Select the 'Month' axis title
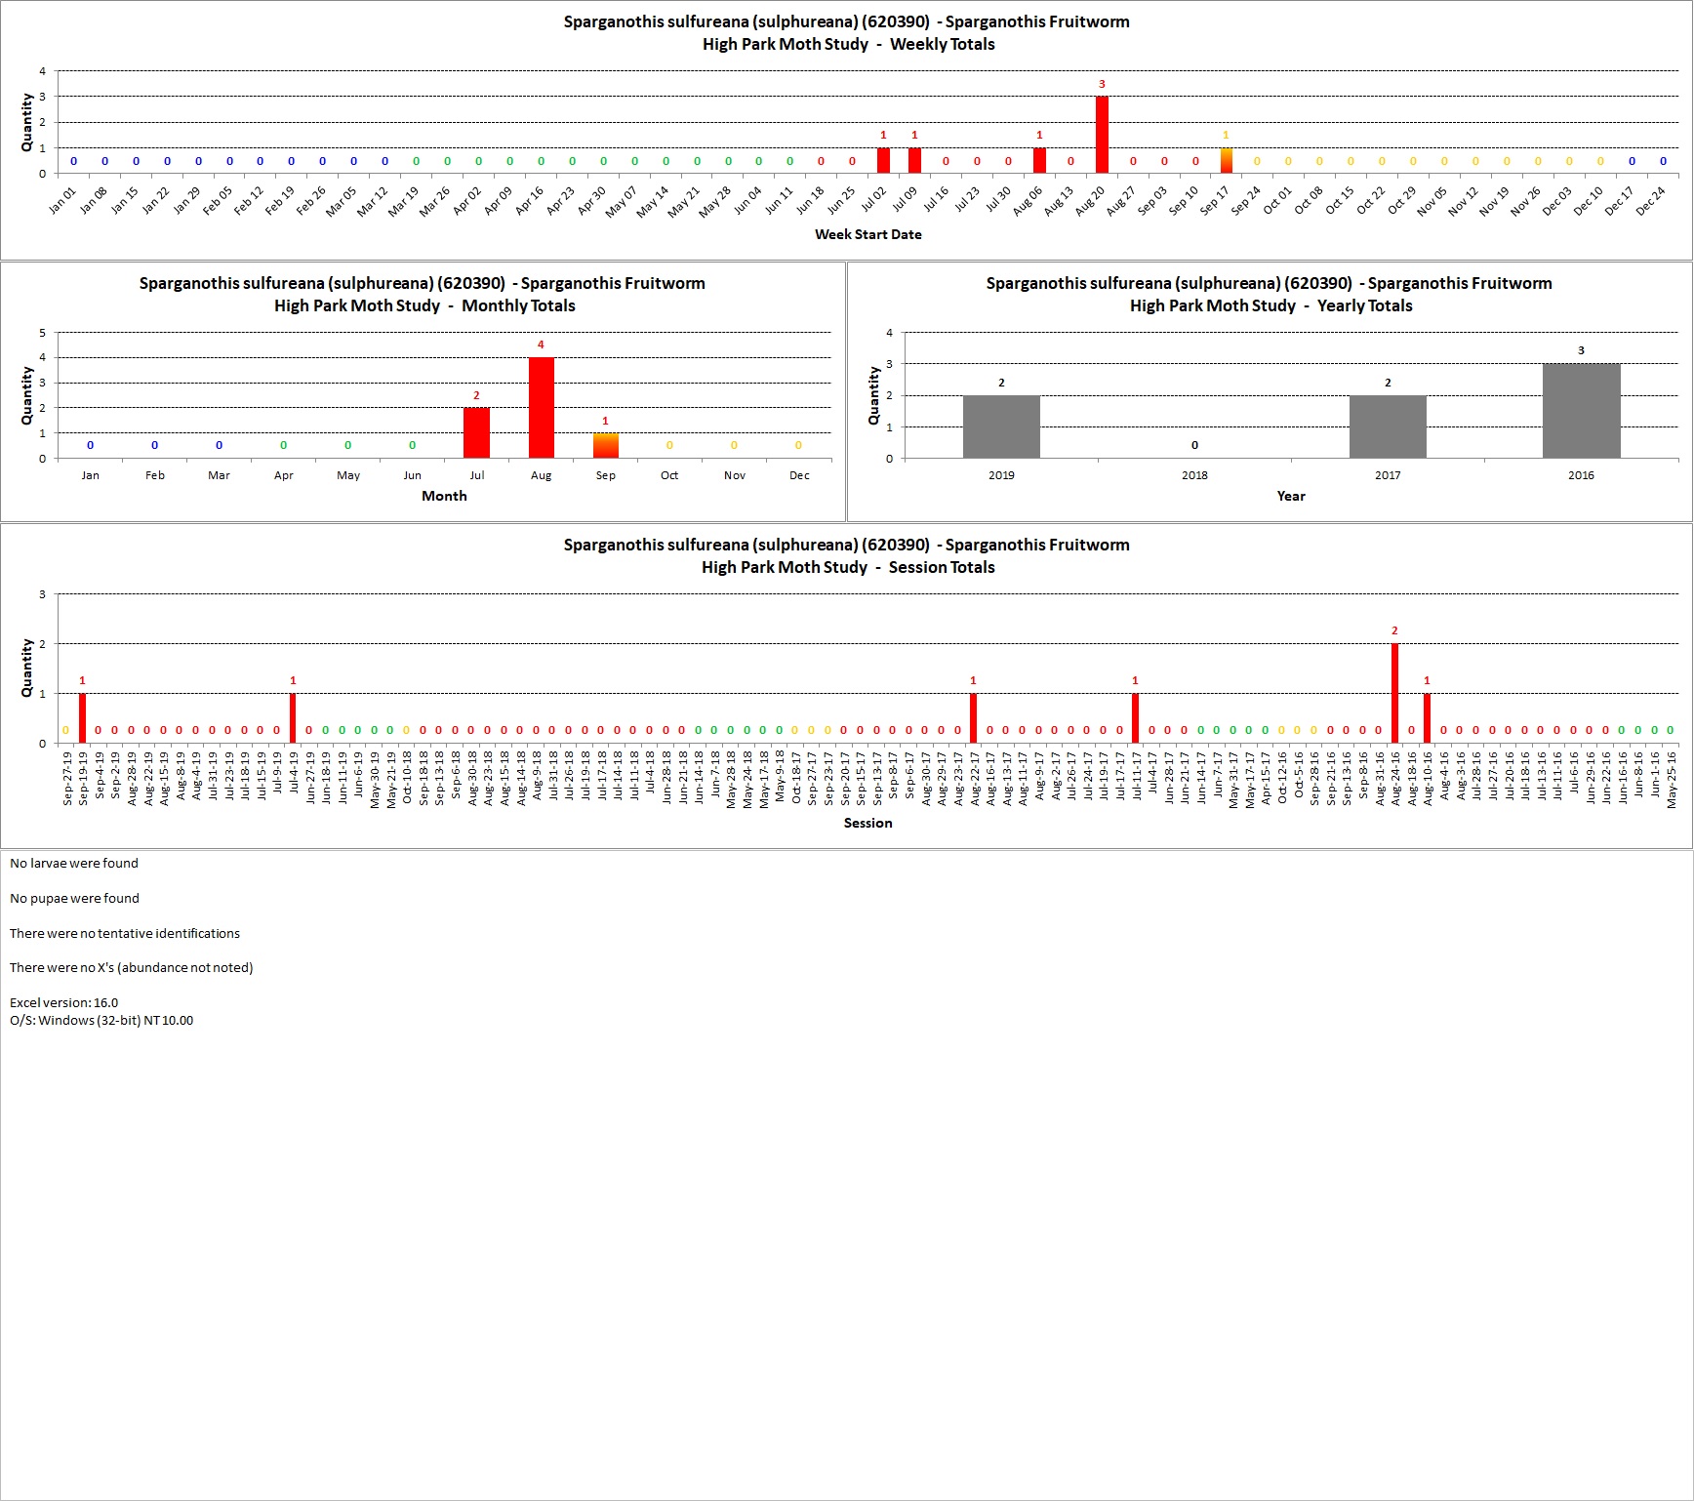 pyautogui.click(x=444, y=496)
